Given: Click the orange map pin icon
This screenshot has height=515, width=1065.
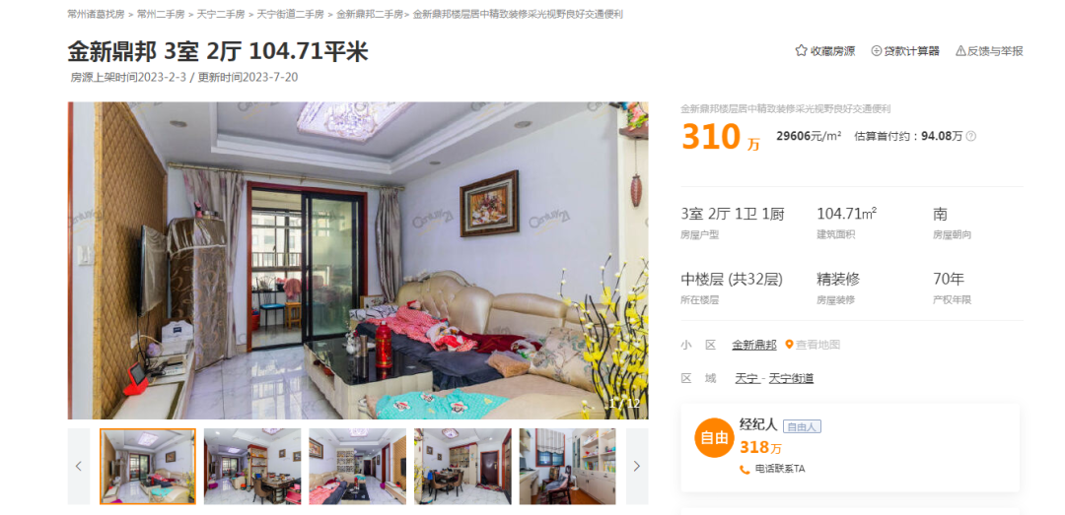Looking at the screenshot, I should click(789, 345).
